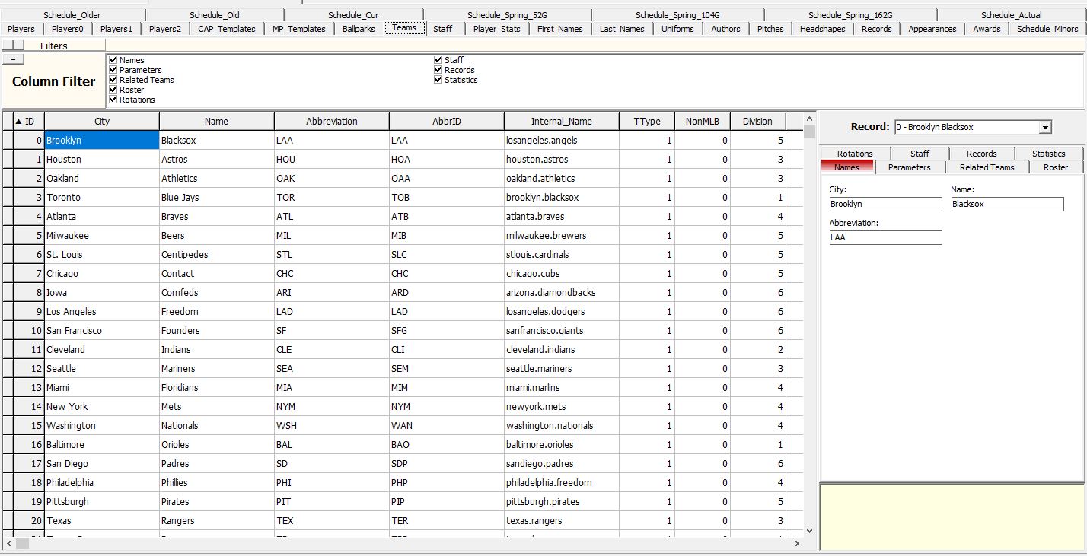Select the Mariners name cell
Screen dimensions: 1087x556
pos(217,369)
